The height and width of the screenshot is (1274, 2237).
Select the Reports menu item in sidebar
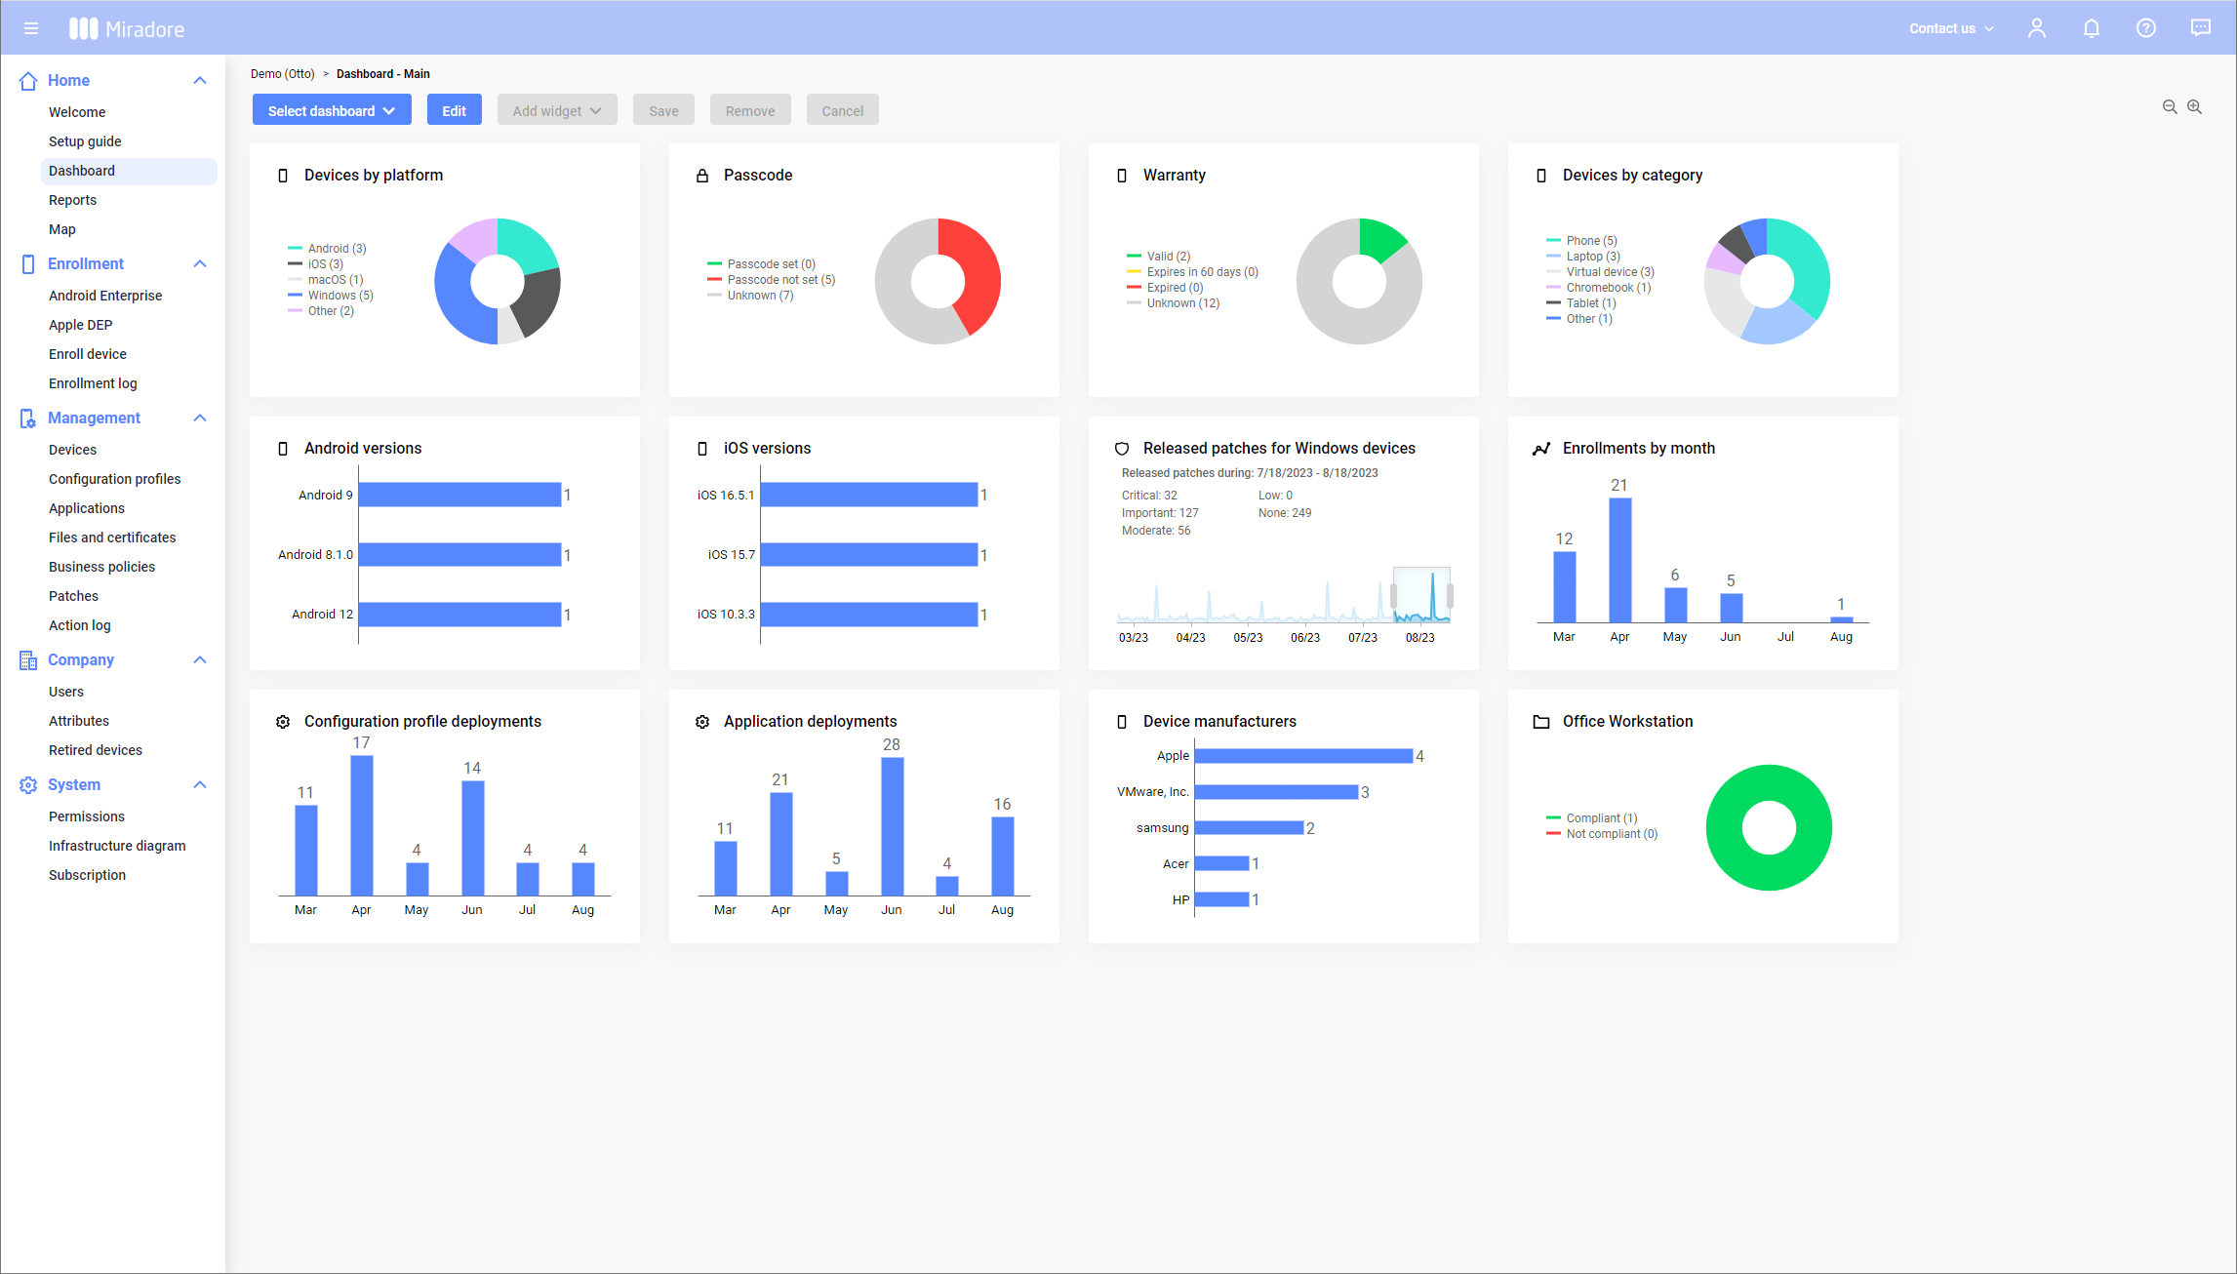74,200
